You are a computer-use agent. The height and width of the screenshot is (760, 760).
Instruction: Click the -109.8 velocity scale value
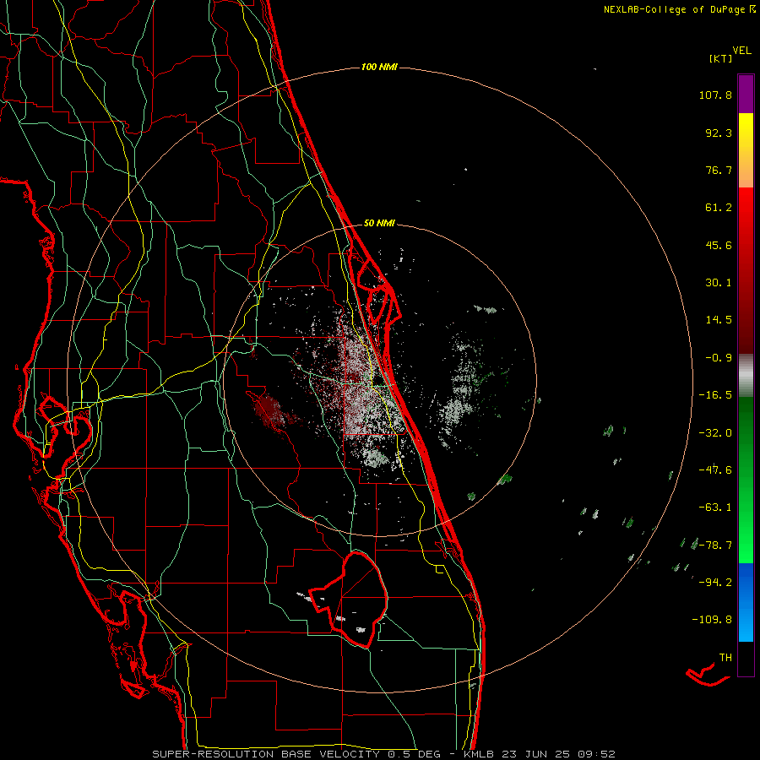pos(712,620)
